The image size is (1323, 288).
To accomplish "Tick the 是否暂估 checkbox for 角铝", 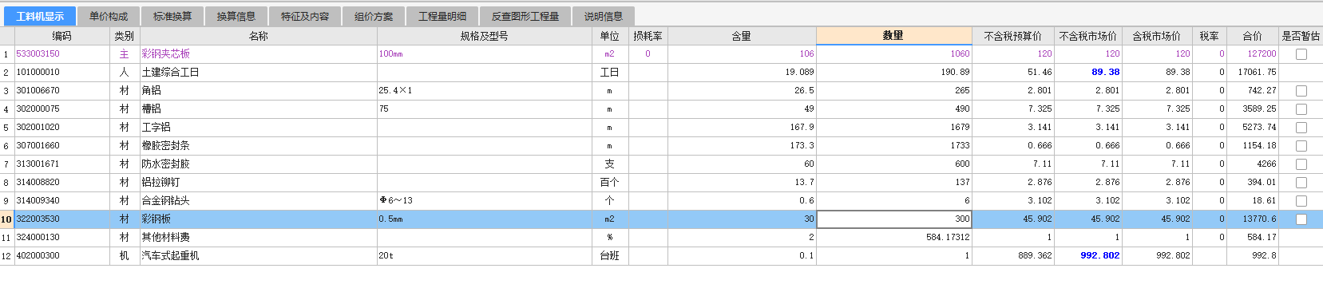I will point(1301,91).
